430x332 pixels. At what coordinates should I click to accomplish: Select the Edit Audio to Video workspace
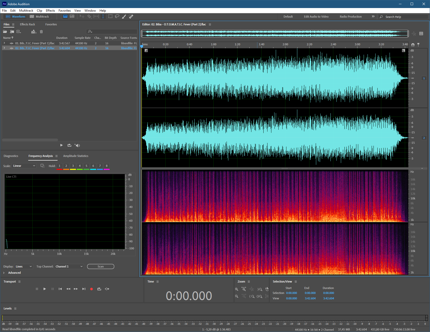coord(316,17)
